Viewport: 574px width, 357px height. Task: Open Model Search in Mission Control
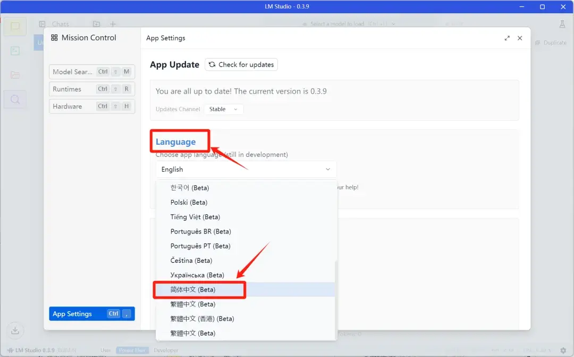[x=92, y=72]
